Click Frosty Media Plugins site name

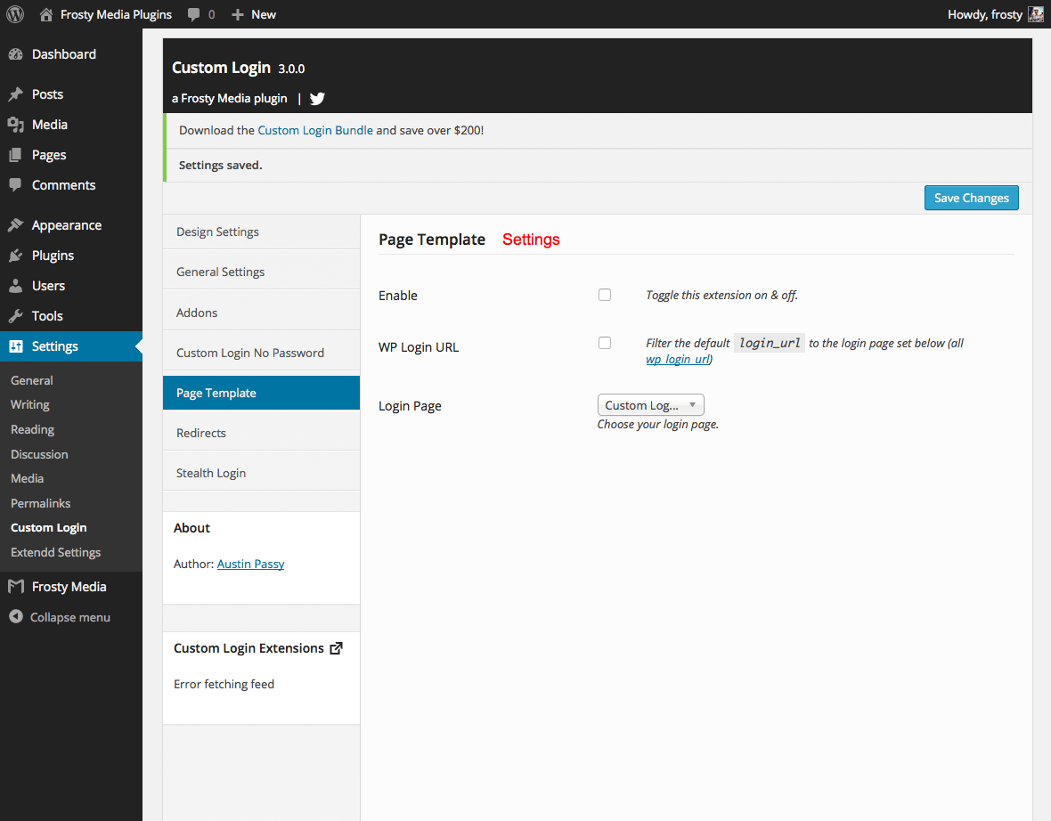click(116, 14)
